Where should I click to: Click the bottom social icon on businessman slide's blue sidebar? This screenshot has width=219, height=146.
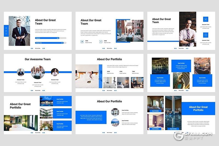tap(6, 34)
